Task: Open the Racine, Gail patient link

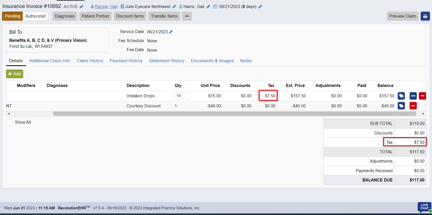Action: click(106, 7)
